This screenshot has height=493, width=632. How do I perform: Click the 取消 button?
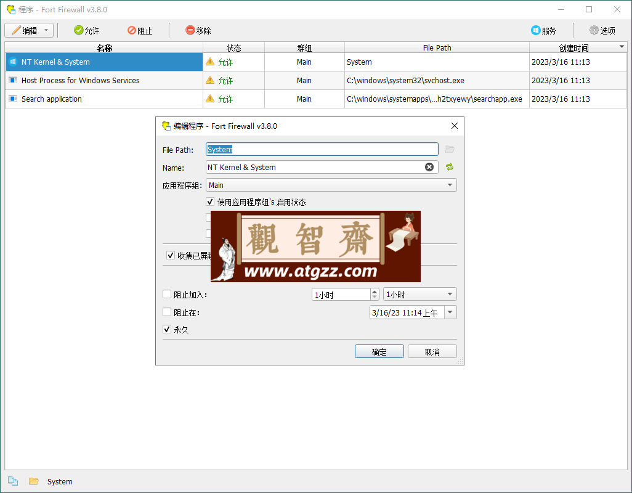432,351
